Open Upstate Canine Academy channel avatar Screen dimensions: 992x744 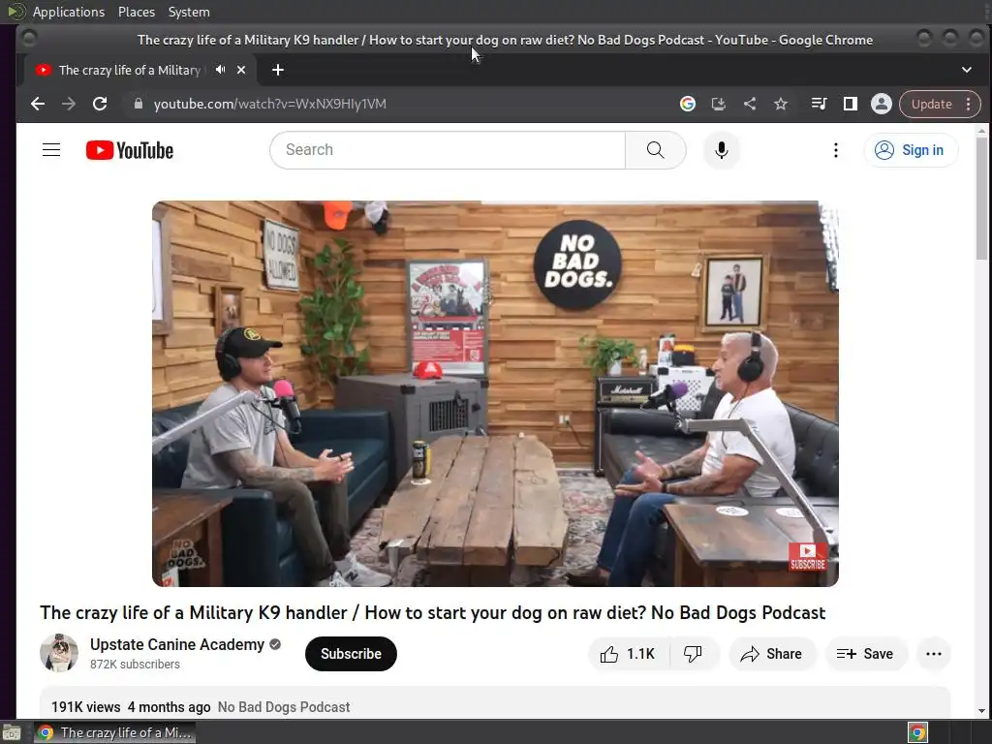coord(59,653)
